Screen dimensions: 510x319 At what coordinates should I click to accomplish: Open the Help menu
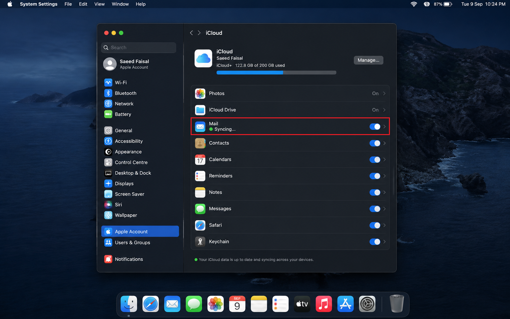point(141,4)
